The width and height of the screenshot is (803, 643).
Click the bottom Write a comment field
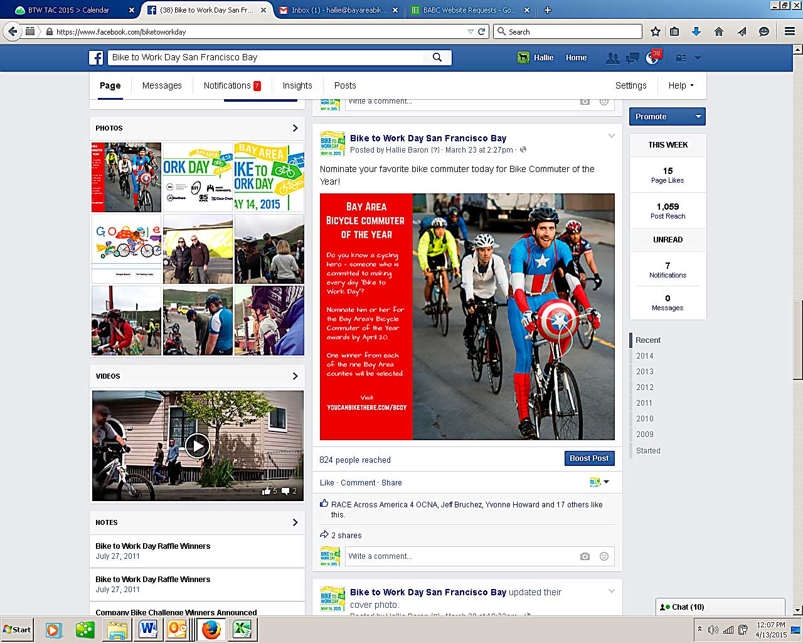click(x=461, y=556)
